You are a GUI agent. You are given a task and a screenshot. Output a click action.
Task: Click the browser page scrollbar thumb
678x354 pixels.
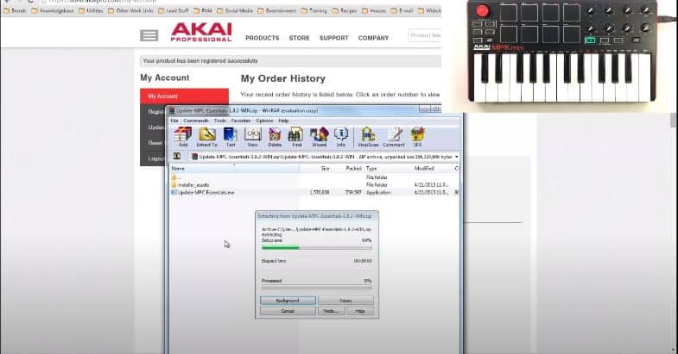(x=674, y=121)
